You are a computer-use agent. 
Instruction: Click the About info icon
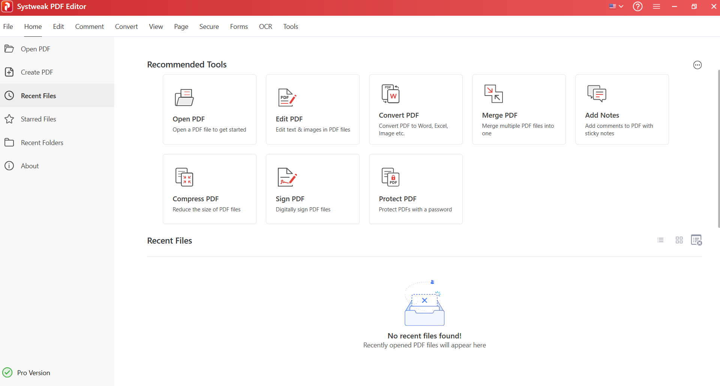pyautogui.click(x=9, y=166)
